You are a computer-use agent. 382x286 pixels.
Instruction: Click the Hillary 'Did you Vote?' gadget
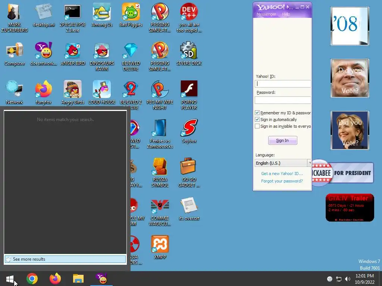click(x=350, y=130)
